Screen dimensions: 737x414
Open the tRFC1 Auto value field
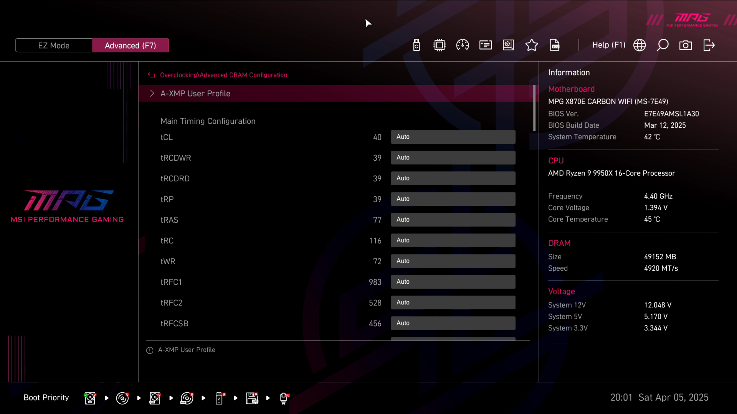(453, 282)
